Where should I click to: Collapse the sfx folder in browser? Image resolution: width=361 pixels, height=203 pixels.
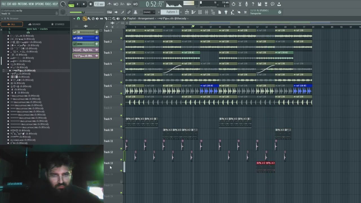coord(28,32)
